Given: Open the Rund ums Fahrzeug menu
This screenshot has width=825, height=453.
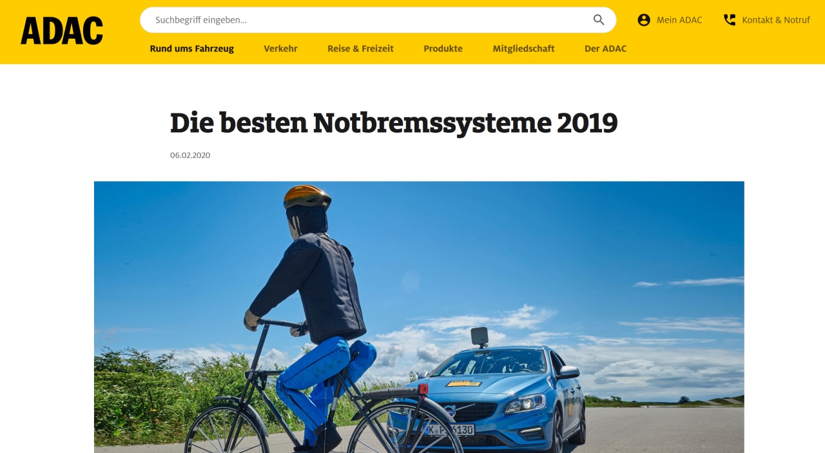Looking at the screenshot, I should pos(192,48).
